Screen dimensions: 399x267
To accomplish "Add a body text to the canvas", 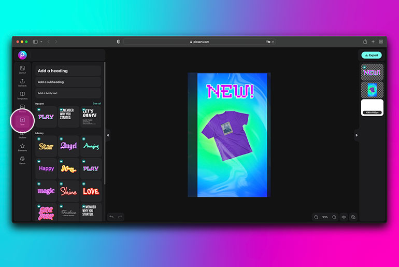I will 68,93.
